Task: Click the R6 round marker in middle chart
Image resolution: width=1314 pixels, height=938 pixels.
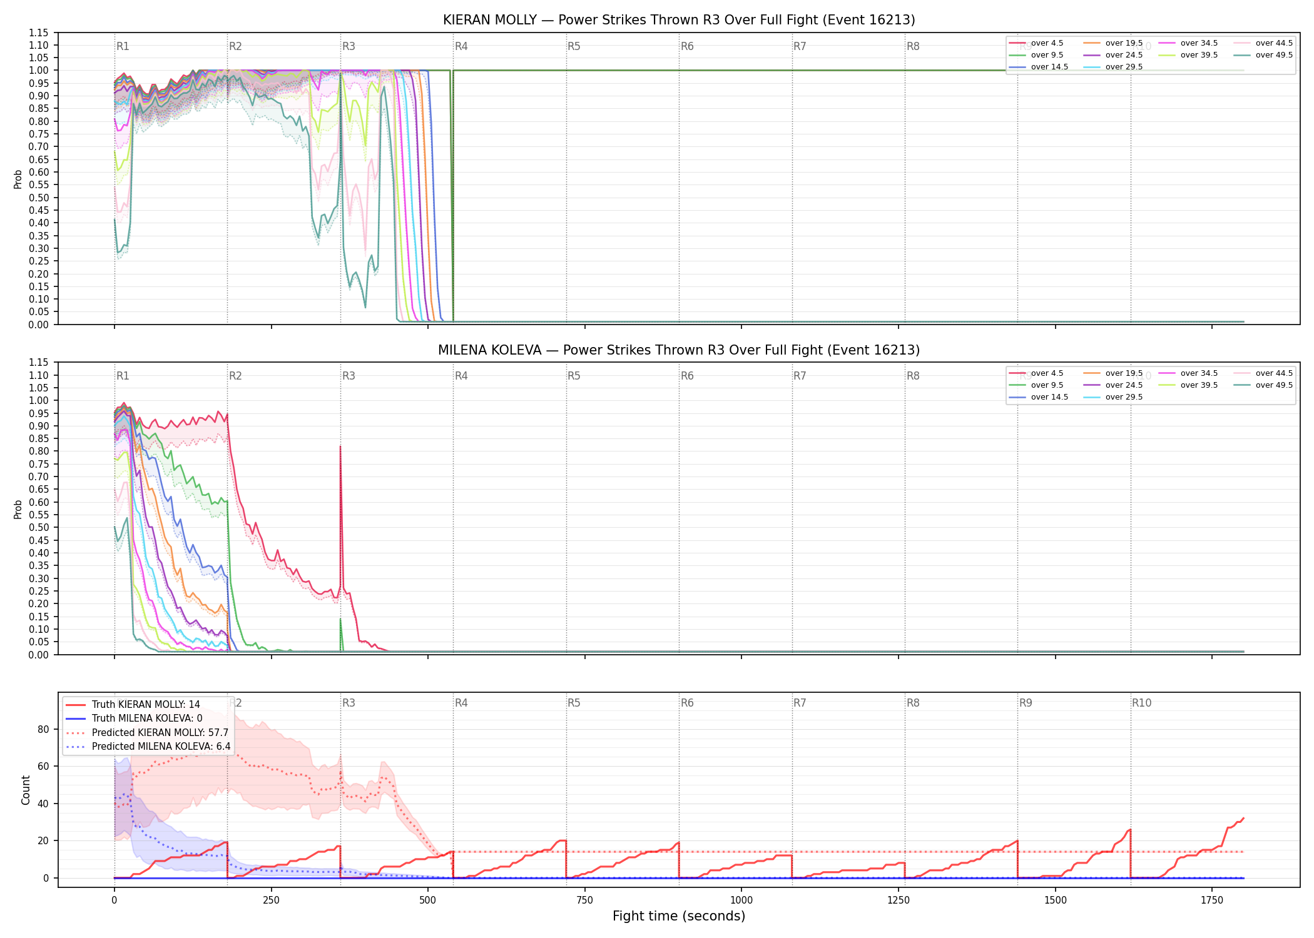Action: coord(687,376)
